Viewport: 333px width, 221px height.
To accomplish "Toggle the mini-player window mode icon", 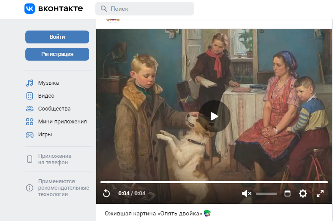I will (x=288, y=193).
